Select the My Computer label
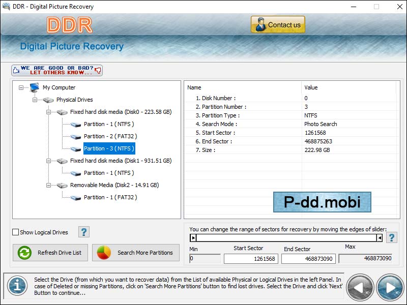Screen dimensions: 407x305 (59, 87)
